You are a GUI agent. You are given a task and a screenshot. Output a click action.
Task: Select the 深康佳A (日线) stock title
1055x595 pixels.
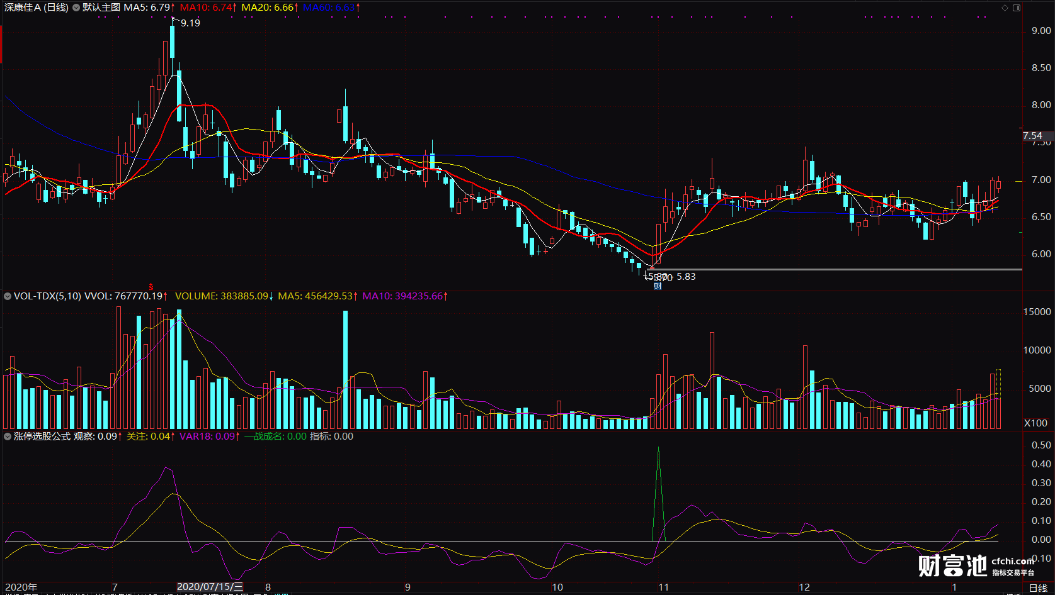37,8
